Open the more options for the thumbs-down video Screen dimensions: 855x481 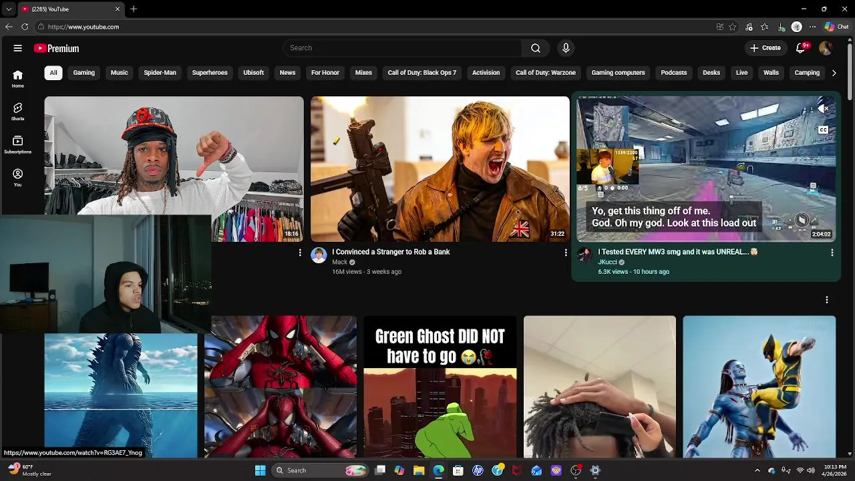[300, 253]
